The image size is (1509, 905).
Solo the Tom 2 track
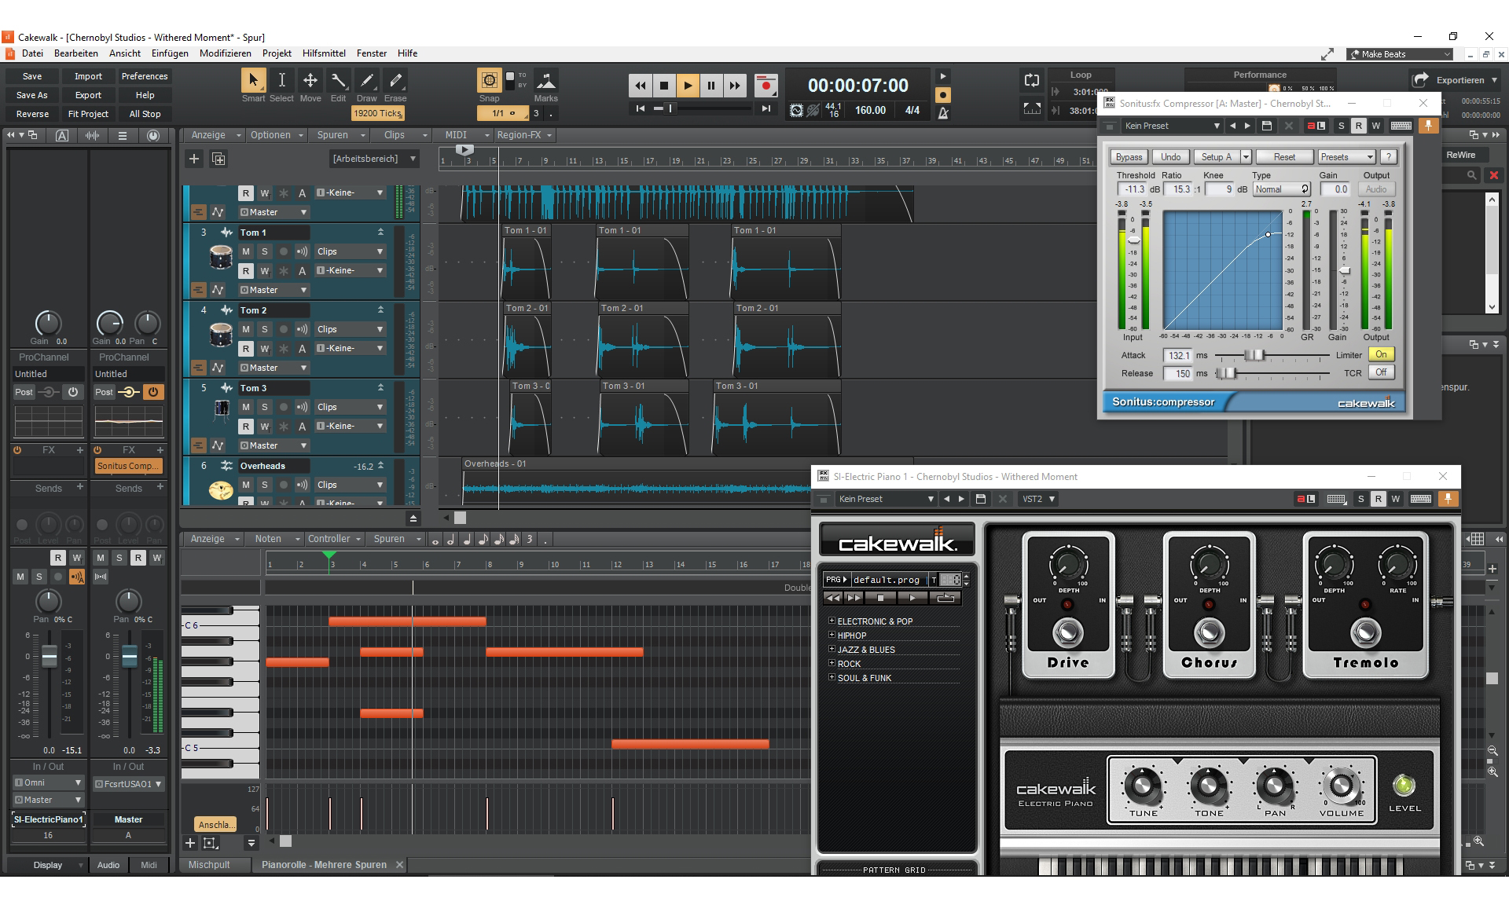click(x=265, y=329)
